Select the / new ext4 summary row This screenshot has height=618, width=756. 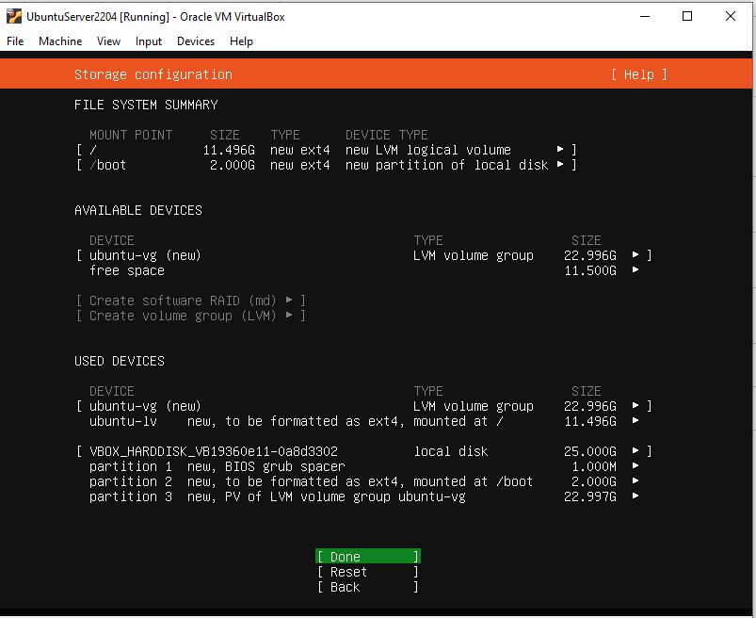pyautogui.click(x=327, y=150)
